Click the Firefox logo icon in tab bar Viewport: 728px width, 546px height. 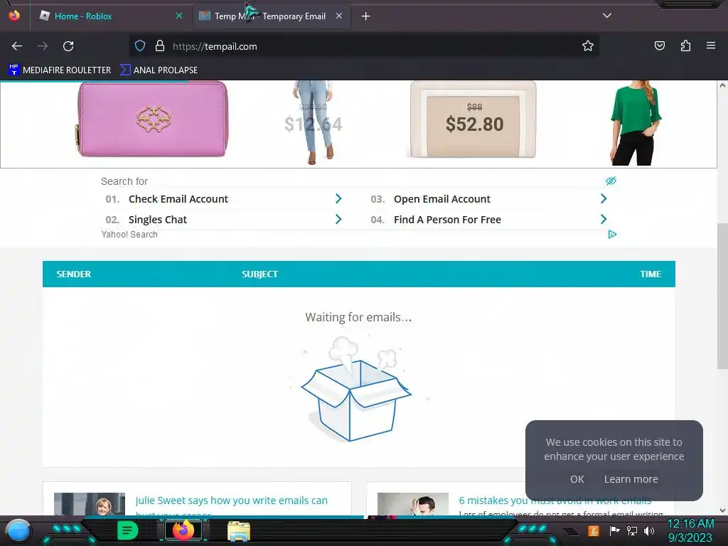tap(14, 16)
